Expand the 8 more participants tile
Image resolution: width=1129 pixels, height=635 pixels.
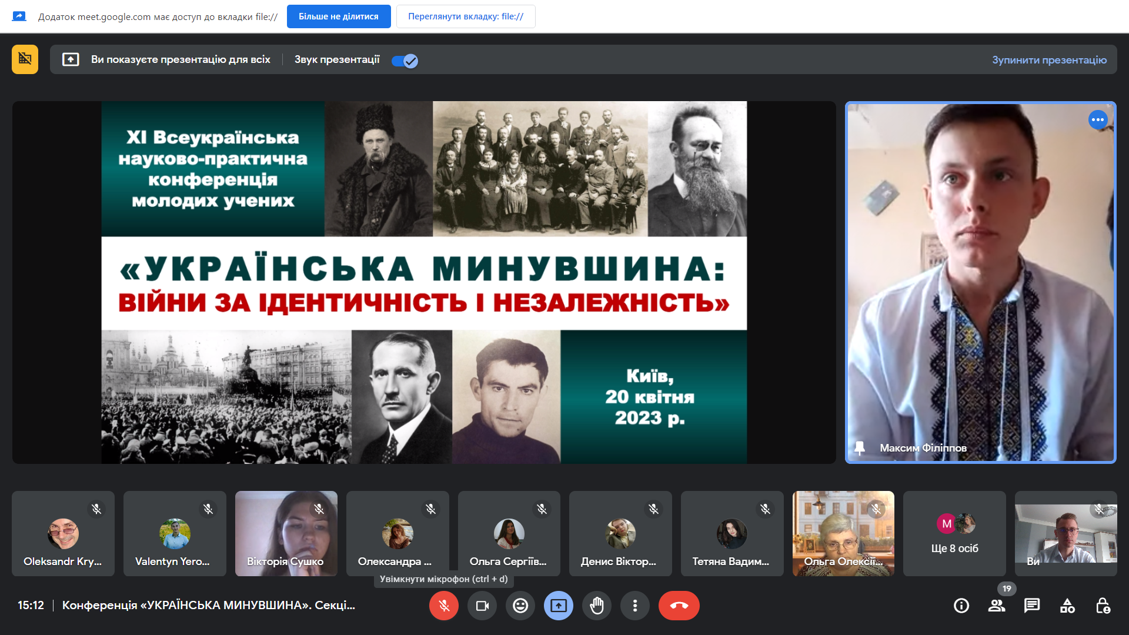pos(954,534)
